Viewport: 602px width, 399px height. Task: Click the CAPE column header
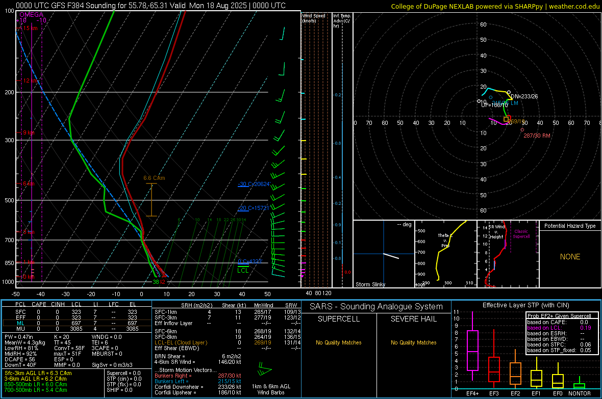click(39, 304)
